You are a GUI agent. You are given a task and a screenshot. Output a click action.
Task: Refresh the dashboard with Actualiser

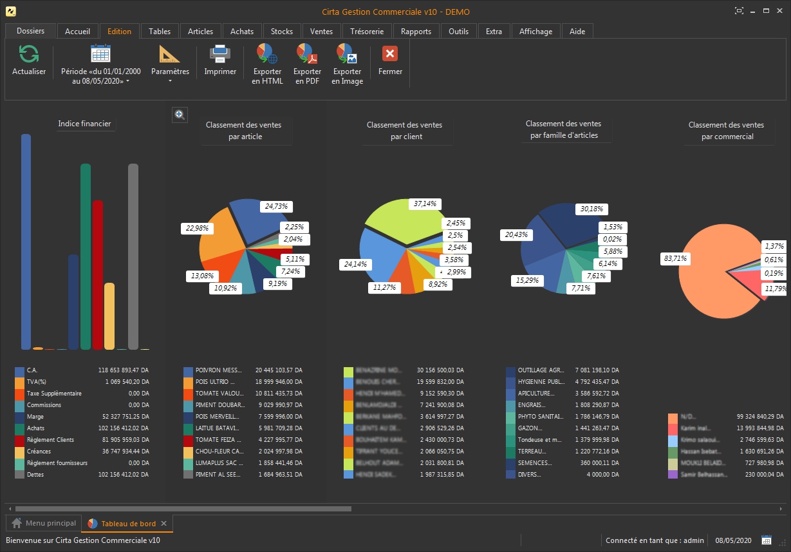click(29, 60)
